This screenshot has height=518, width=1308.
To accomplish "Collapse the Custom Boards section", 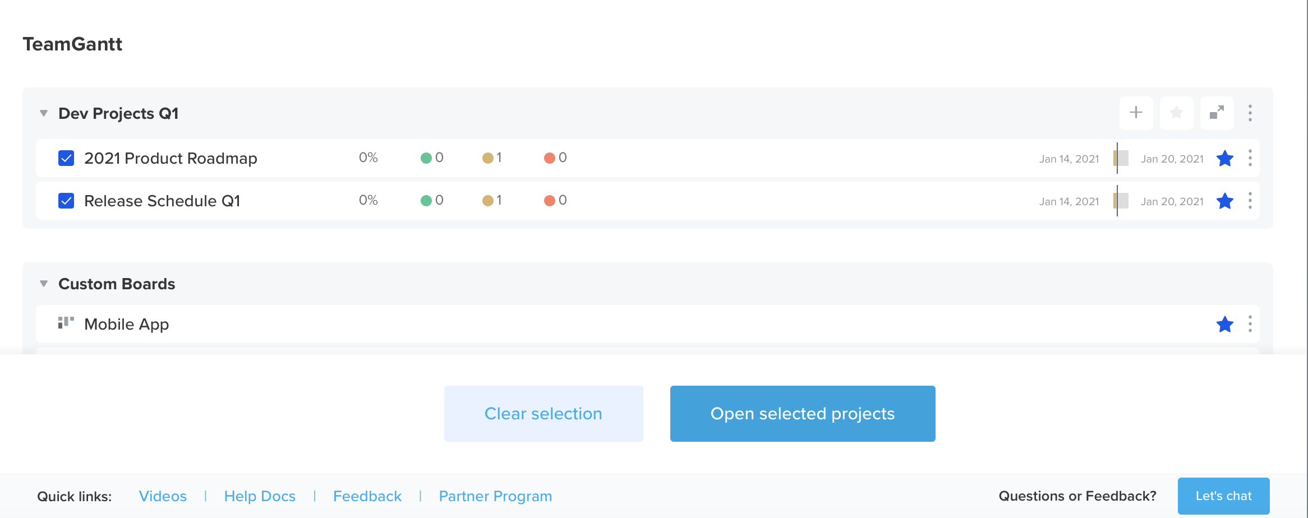I will [44, 284].
